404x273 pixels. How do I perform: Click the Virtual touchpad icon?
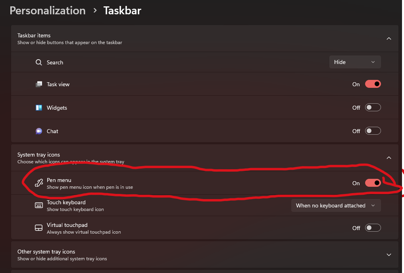click(38, 227)
